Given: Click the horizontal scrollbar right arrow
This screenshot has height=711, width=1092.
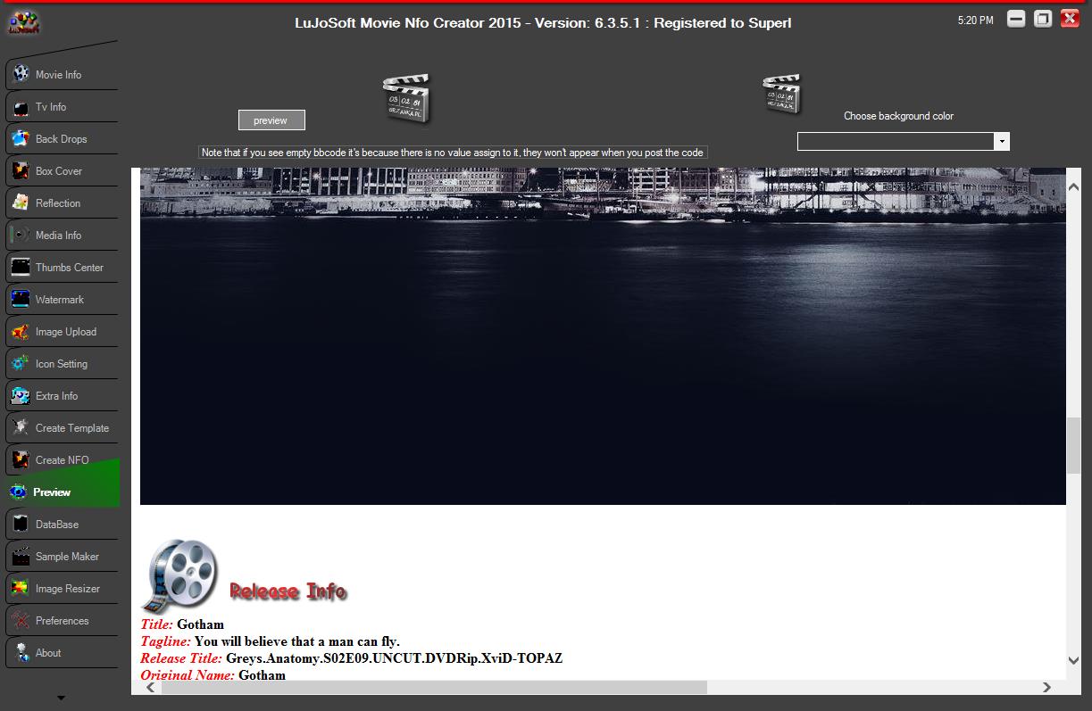Looking at the screenshot, I should [1047, 688].
